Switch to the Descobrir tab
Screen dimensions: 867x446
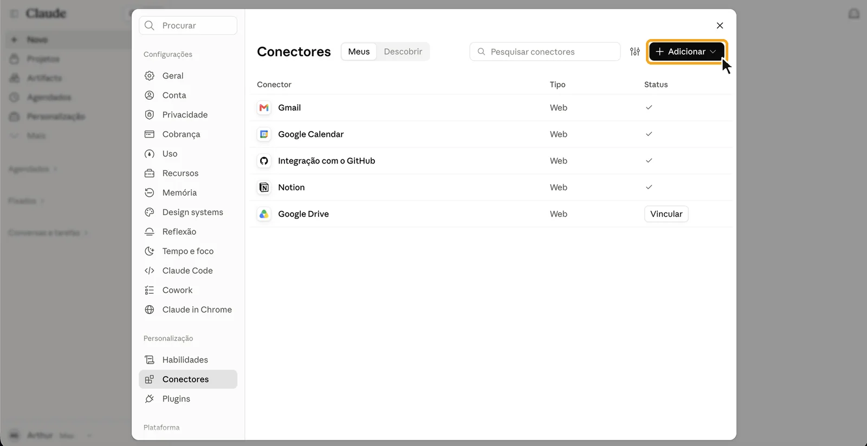pyautogui.click(x=403, y=51)
